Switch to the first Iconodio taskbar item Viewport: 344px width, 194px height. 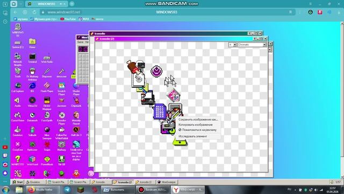click(x=101, y=182)
